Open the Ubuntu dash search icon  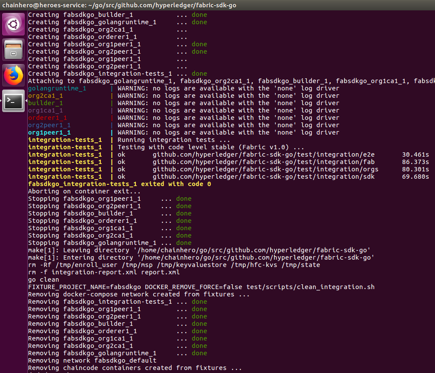pos(13,24)
